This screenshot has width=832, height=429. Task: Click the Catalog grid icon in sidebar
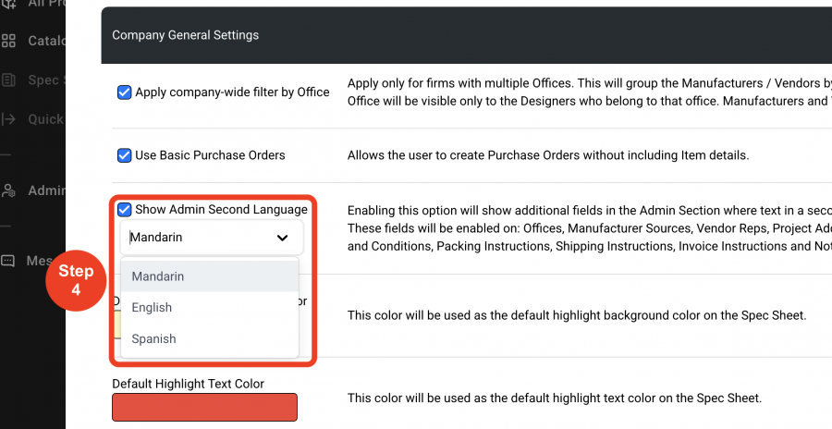[x=8, y=41]
